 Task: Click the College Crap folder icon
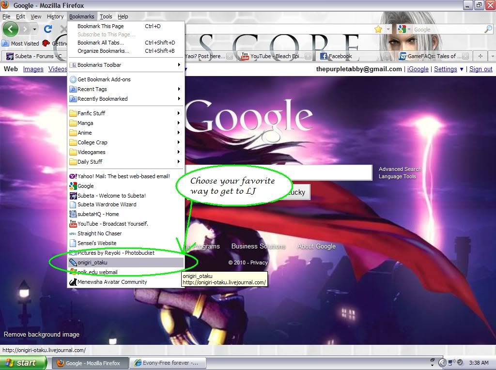(x=73, y=142)
